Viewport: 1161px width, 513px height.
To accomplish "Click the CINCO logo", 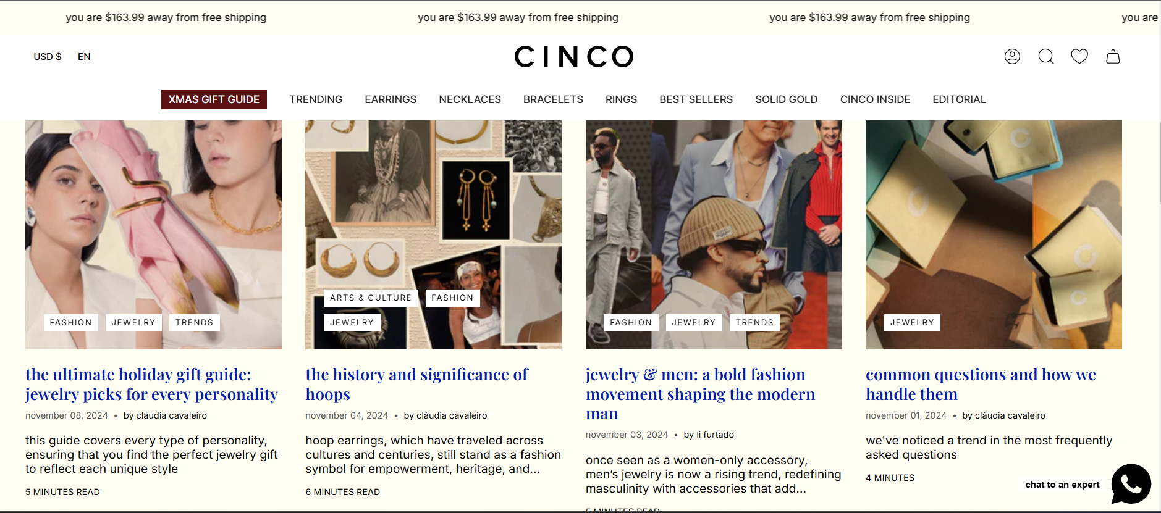I will [574, 57].
